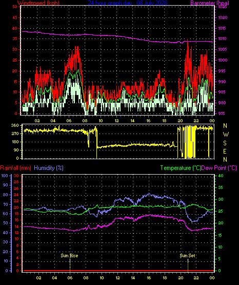Click the 16 hour tick under temperature graph
The image size is (239, 285).
coord(149,278)
